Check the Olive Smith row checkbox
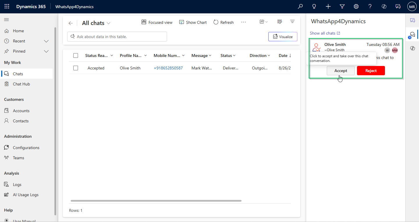 [76, 68]
